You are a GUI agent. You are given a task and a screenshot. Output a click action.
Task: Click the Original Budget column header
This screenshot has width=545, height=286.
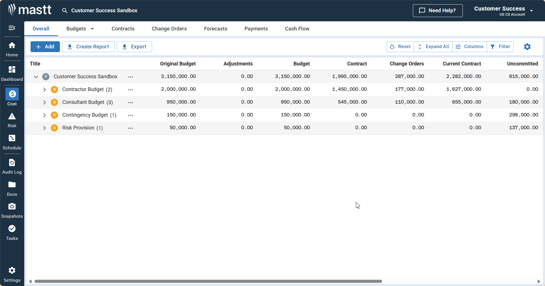coord(178,64)
